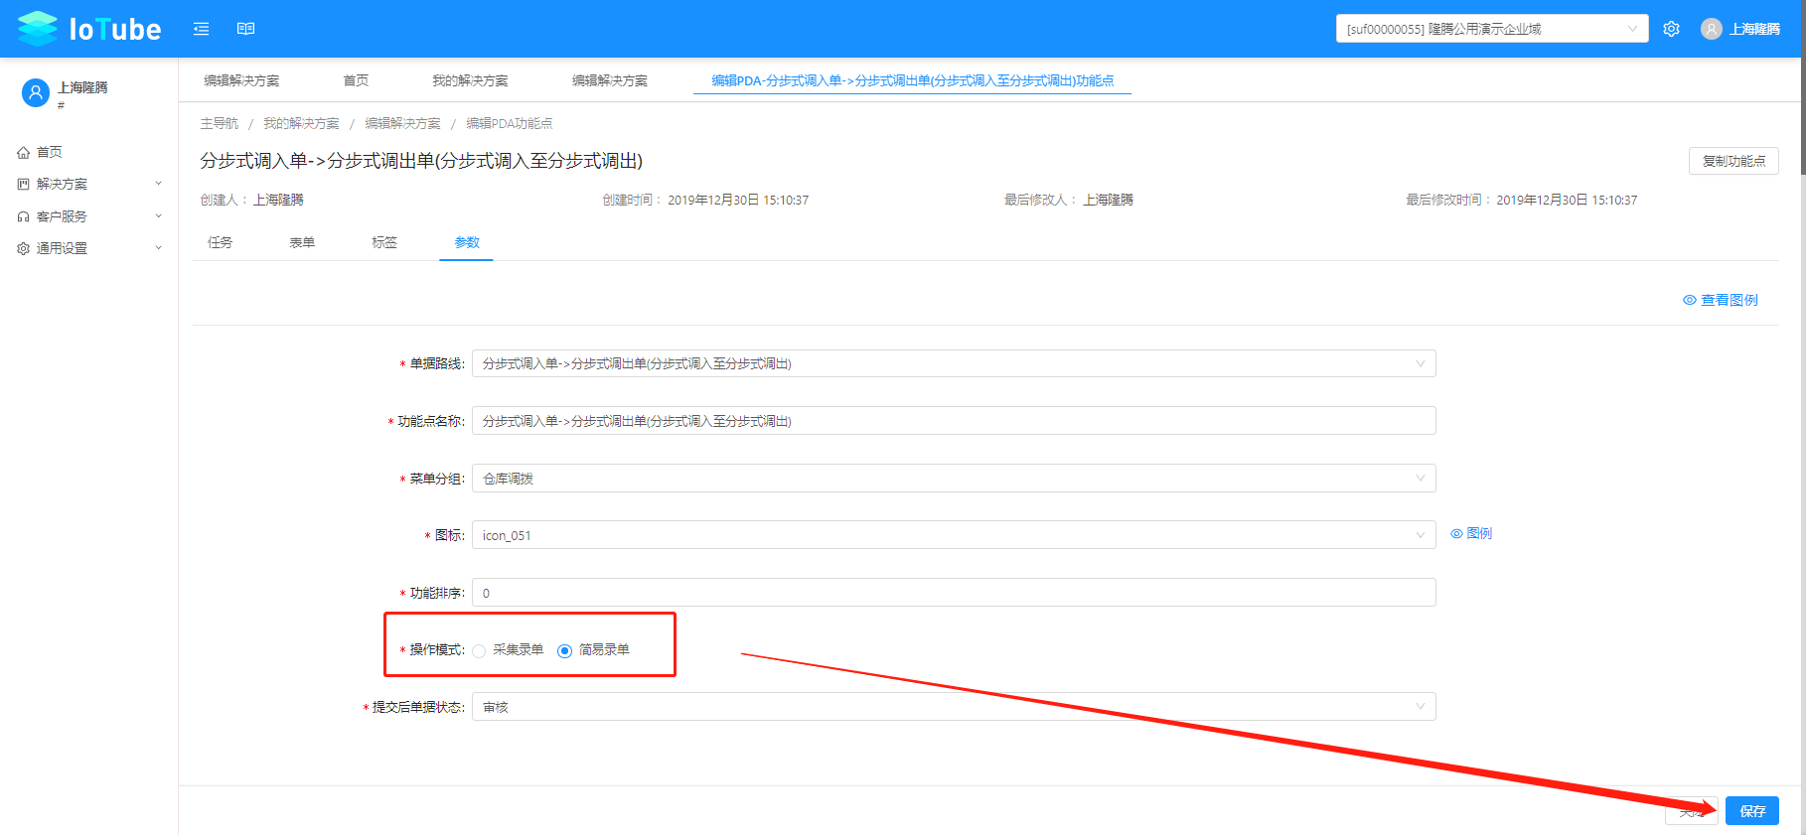The width and height of the screenshot is (1806, 835).
Task: Switch to 表单 tab
Action: pyautogui.click(x=302, y=242)
